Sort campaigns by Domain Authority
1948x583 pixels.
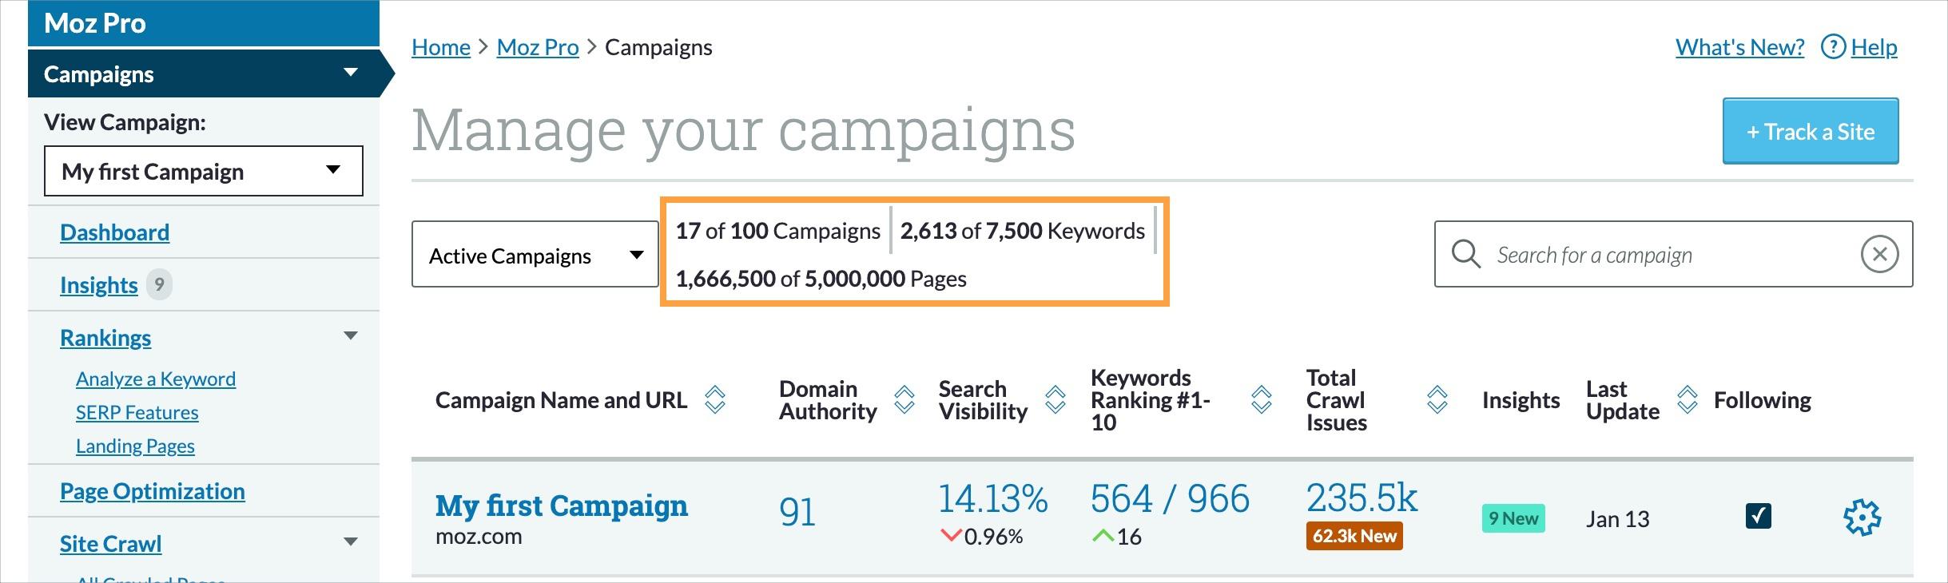904,399
